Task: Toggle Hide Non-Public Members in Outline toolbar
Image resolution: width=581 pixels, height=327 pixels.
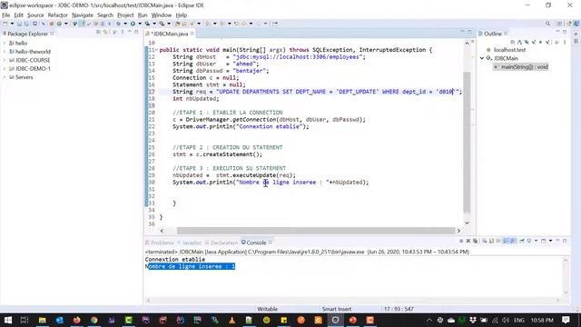Action: [x=541, y=43]
